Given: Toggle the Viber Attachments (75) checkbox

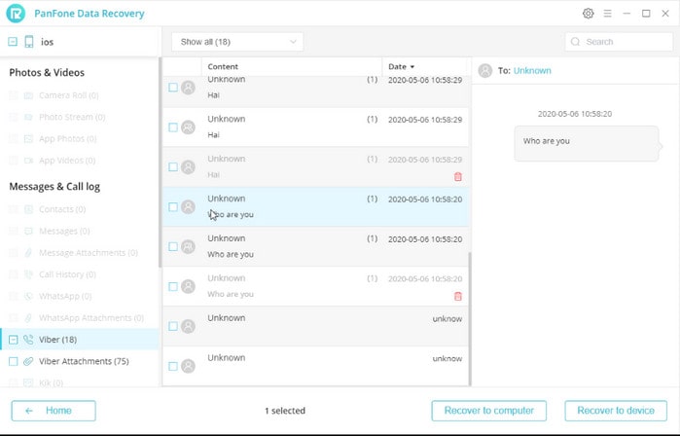Looking at the screenshot, I should coord(14,361).
